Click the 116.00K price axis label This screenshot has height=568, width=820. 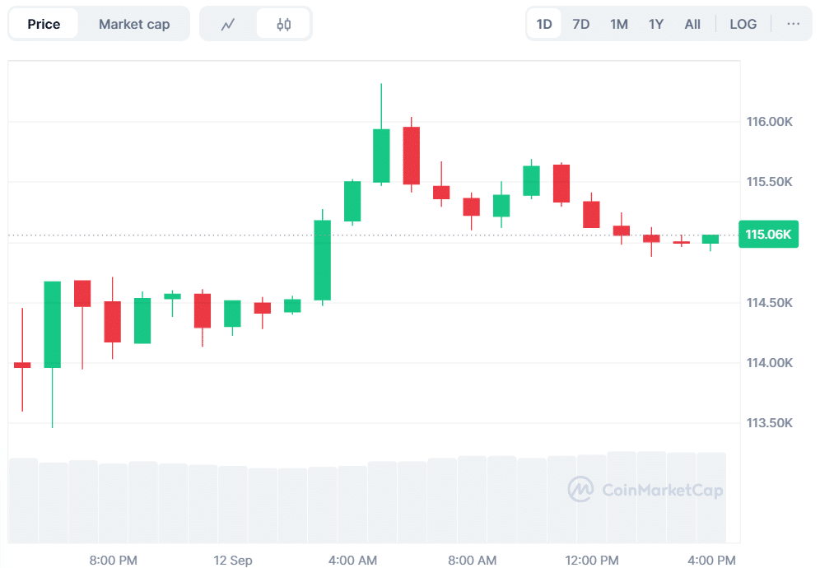(769, 122)
